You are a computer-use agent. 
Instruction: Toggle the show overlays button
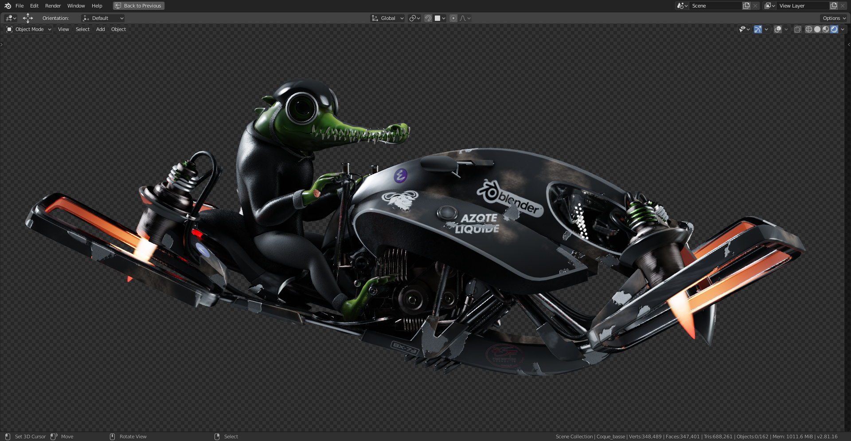[778, 29]
